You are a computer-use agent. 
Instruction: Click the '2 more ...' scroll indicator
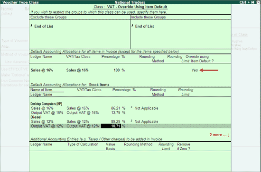(x=219, y=135)
